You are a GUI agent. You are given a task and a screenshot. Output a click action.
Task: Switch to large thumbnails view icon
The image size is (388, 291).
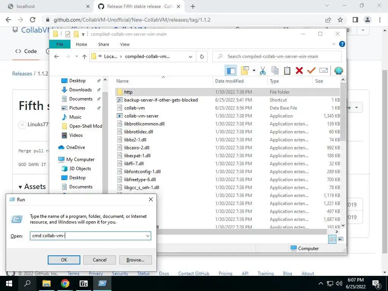point(341,239)
